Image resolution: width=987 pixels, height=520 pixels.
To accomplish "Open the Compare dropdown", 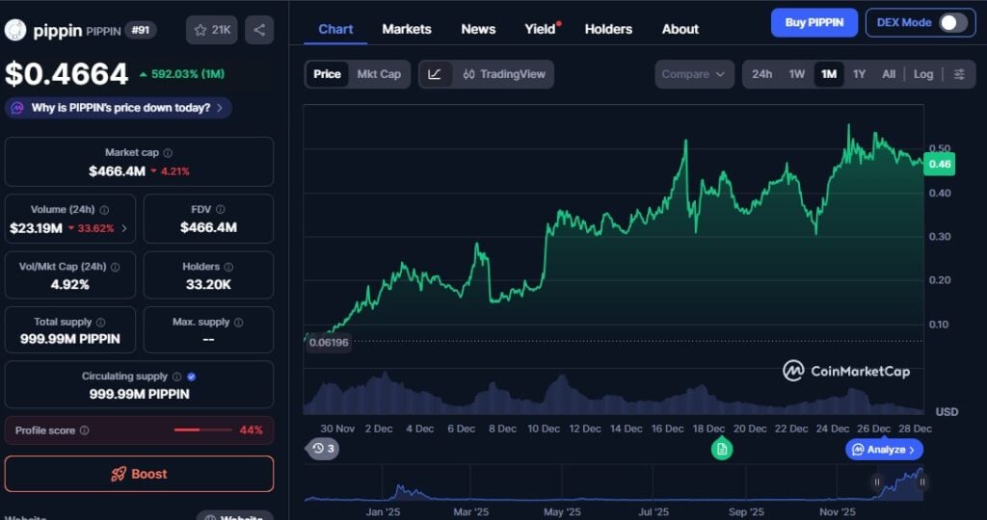I will tap(693, 74).
